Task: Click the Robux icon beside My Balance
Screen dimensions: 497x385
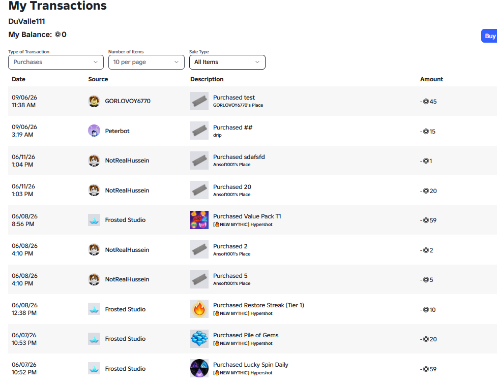Action: pos(57,35)
